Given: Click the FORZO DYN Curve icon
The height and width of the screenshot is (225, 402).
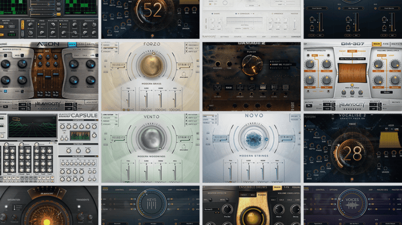Looking at the screenshot, I should click(x=184, y=75).
